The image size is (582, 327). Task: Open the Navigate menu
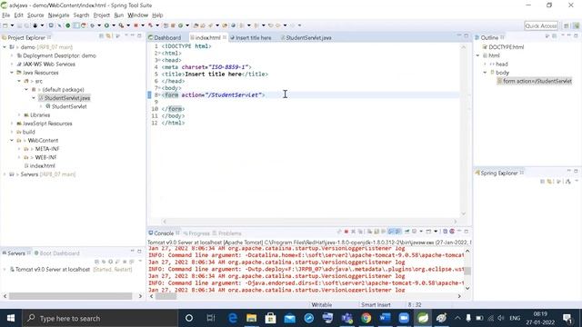58,15
